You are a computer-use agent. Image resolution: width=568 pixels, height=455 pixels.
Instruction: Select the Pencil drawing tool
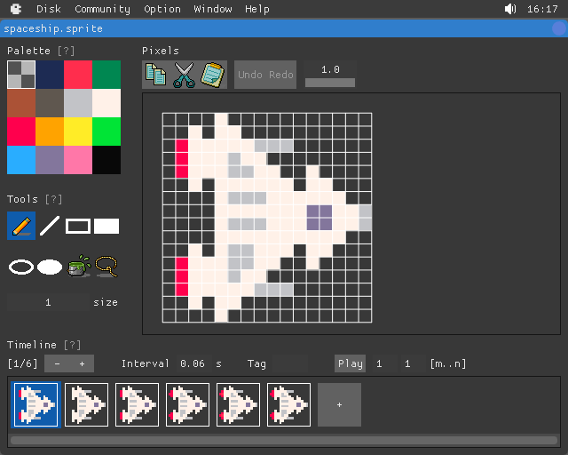[21, 226]
